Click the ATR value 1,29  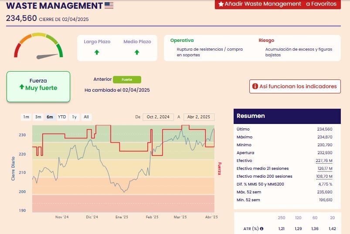(298, 229)
